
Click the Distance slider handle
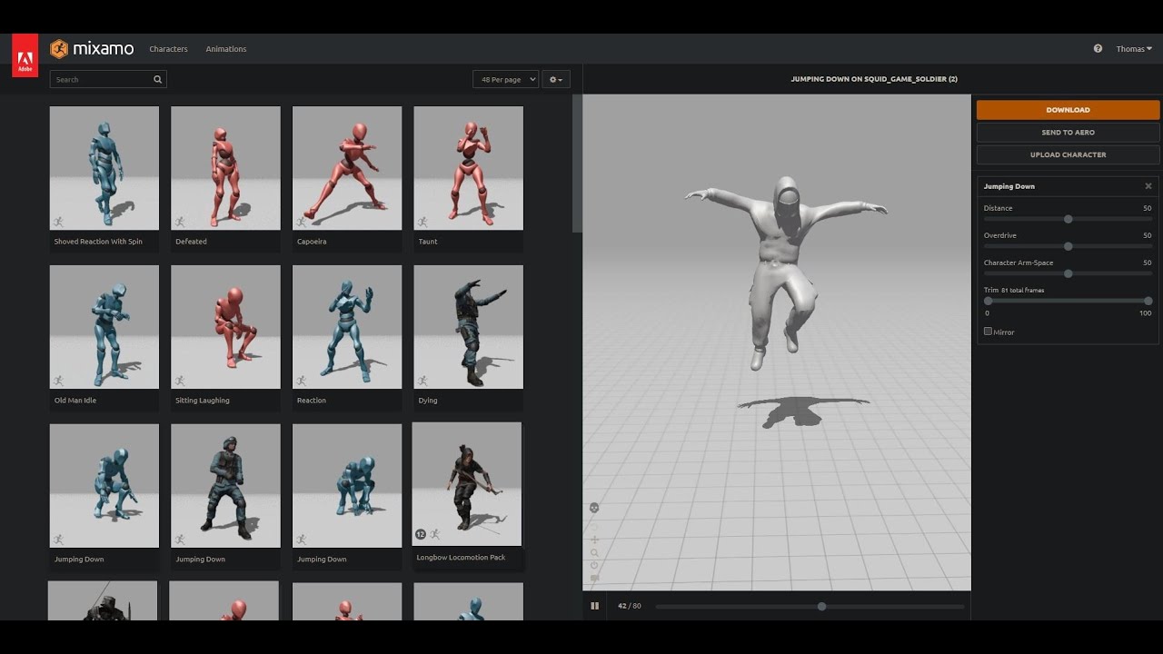pos(1068,219)
